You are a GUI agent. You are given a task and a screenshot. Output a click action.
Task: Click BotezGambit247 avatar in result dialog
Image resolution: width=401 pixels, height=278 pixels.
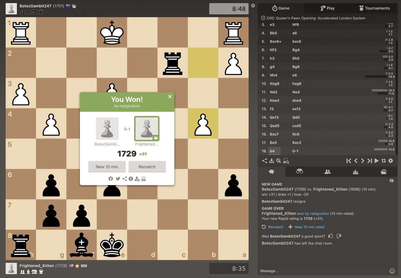click(x=107, y=129)
